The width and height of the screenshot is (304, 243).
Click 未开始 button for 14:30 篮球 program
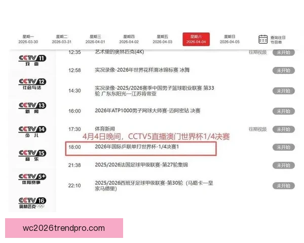(284, 91)
